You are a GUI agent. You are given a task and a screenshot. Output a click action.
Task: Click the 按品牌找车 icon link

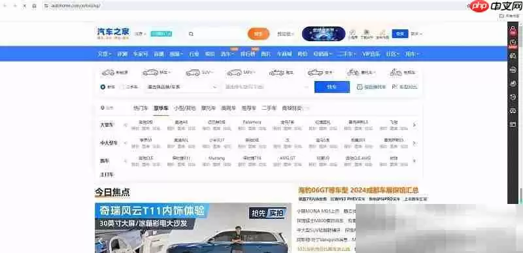click(359, 87)
